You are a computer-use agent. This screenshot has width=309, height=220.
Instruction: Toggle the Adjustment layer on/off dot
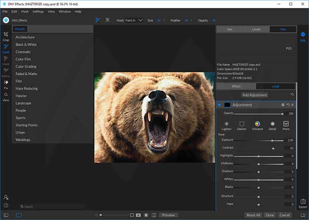[219, 105]
